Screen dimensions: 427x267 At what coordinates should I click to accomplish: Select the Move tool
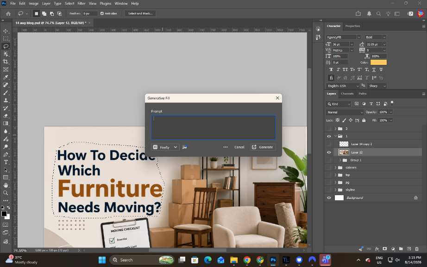coord(6,31)
